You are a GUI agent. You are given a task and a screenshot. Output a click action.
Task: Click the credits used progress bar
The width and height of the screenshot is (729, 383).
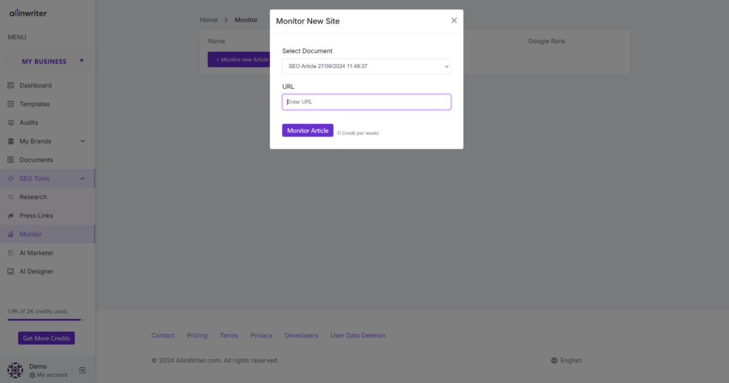pyautogui.click(x=46, y=319)
